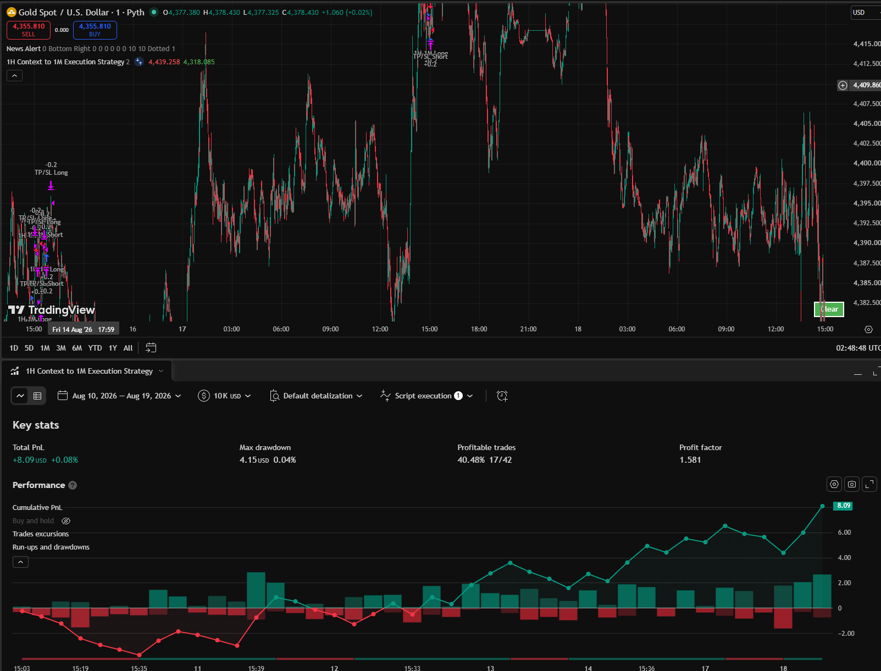The height and width of the screenshot is (671, 881).
Task: Click the Script execution chart icon
Action: point(385,396)
